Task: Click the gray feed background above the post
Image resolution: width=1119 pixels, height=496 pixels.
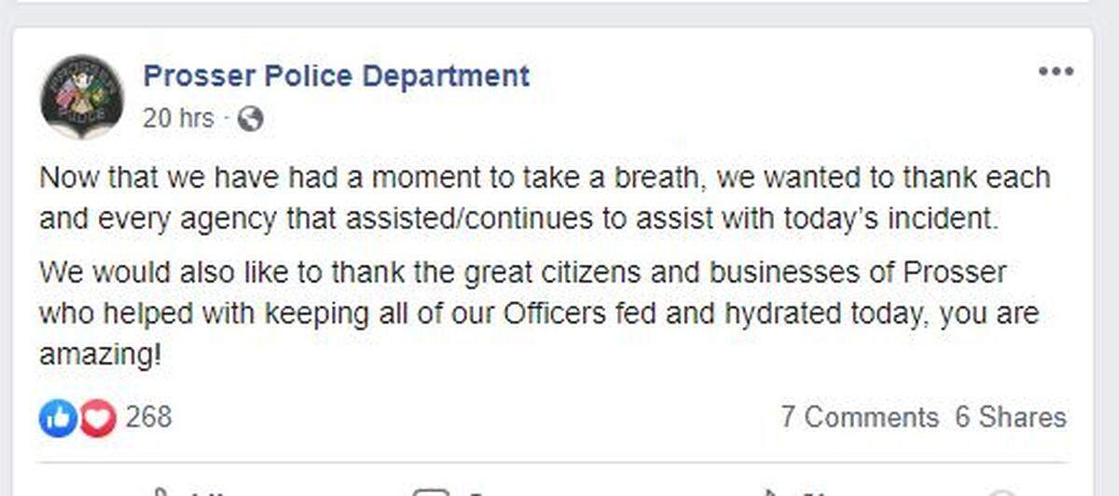Action: point(559,13)
